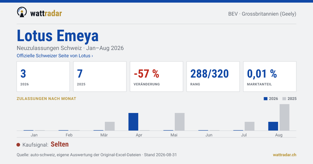313x164 pixels.
Task: Open the official Swiss Lotus page link
Action: point(55,56)
